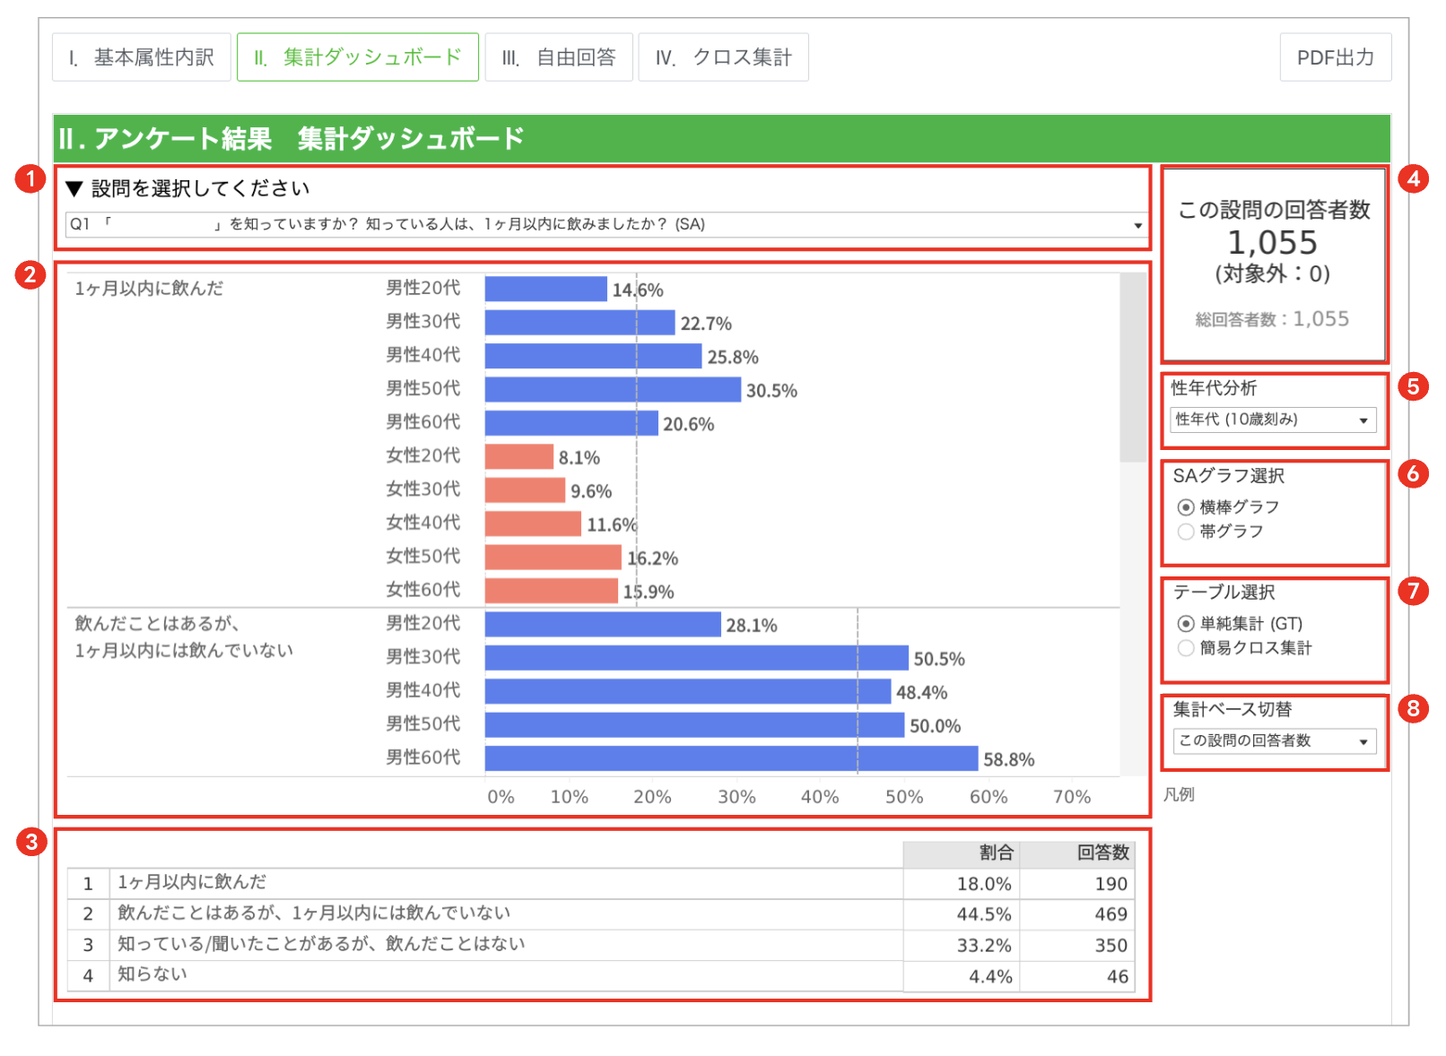Switch to the 基本属性内訳 tab
The image size is (1446, 1056).
[142, 57]
